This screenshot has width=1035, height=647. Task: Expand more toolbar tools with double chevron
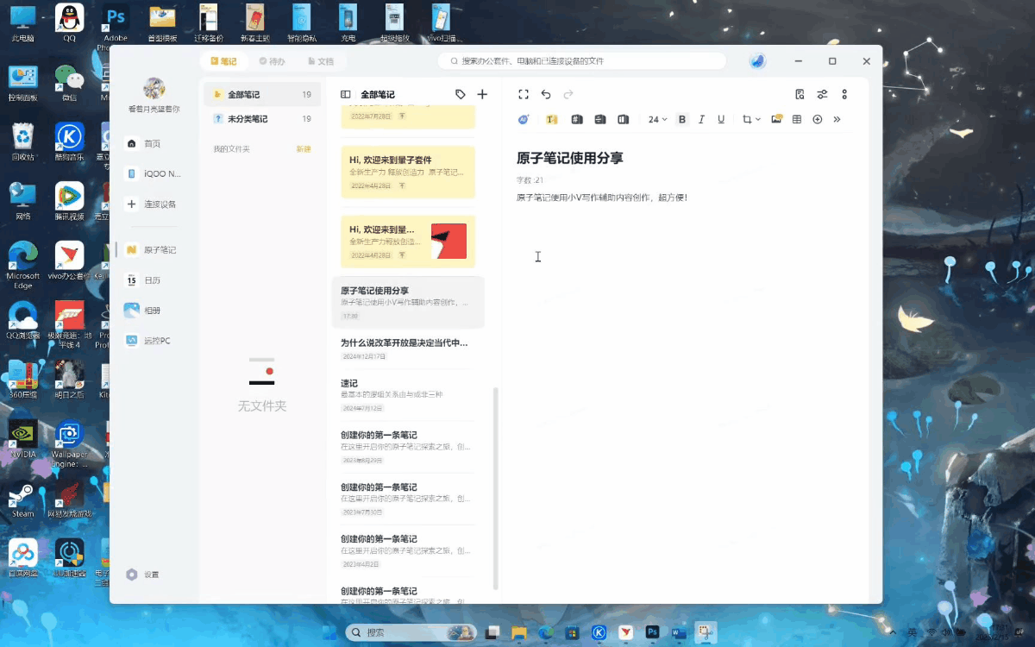(x=837, y=119)
